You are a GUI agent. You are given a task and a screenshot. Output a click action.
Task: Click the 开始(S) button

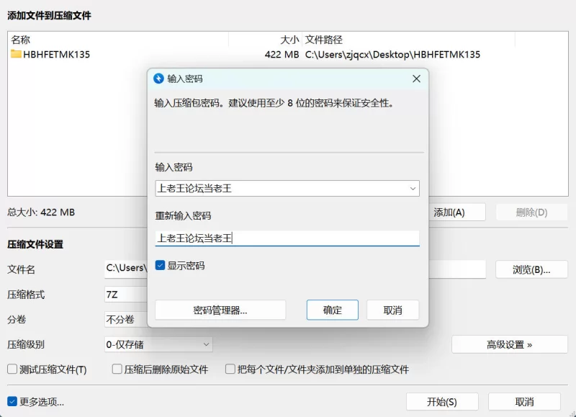(x=442, y=402)
